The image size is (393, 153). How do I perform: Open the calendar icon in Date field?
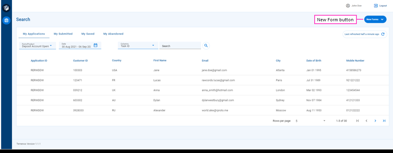(96, 45)
